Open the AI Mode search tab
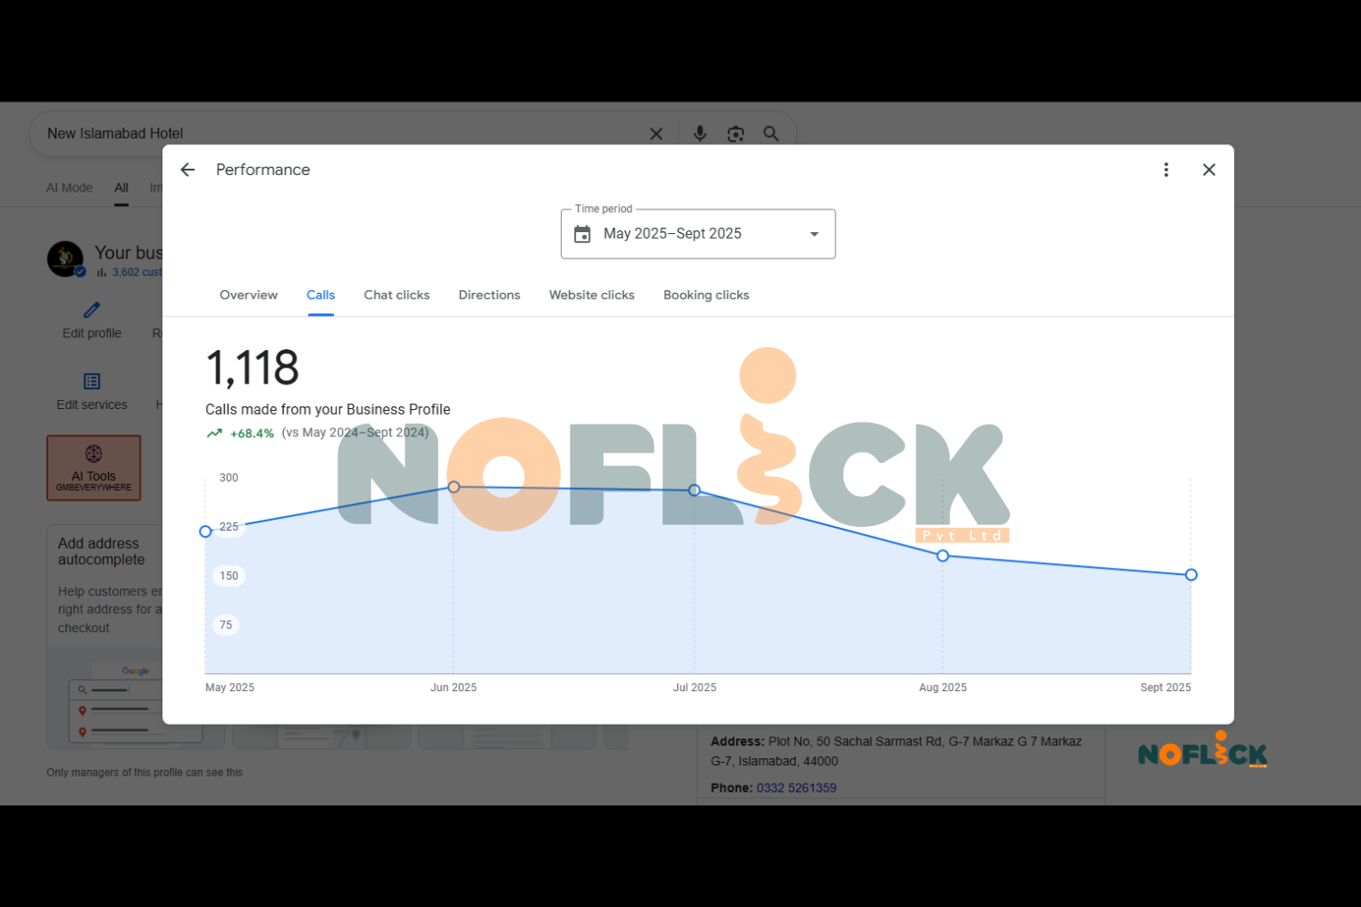1361x907 pixels. (x=70, y=188)
